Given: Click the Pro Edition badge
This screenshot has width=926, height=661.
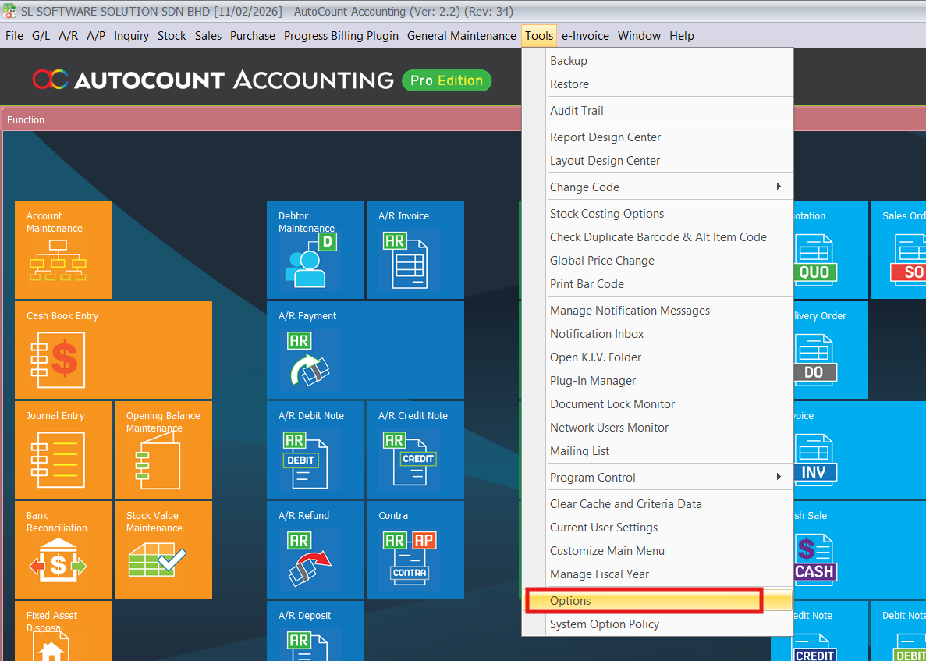Looking at the screenshot, I should tap(446, 80).
